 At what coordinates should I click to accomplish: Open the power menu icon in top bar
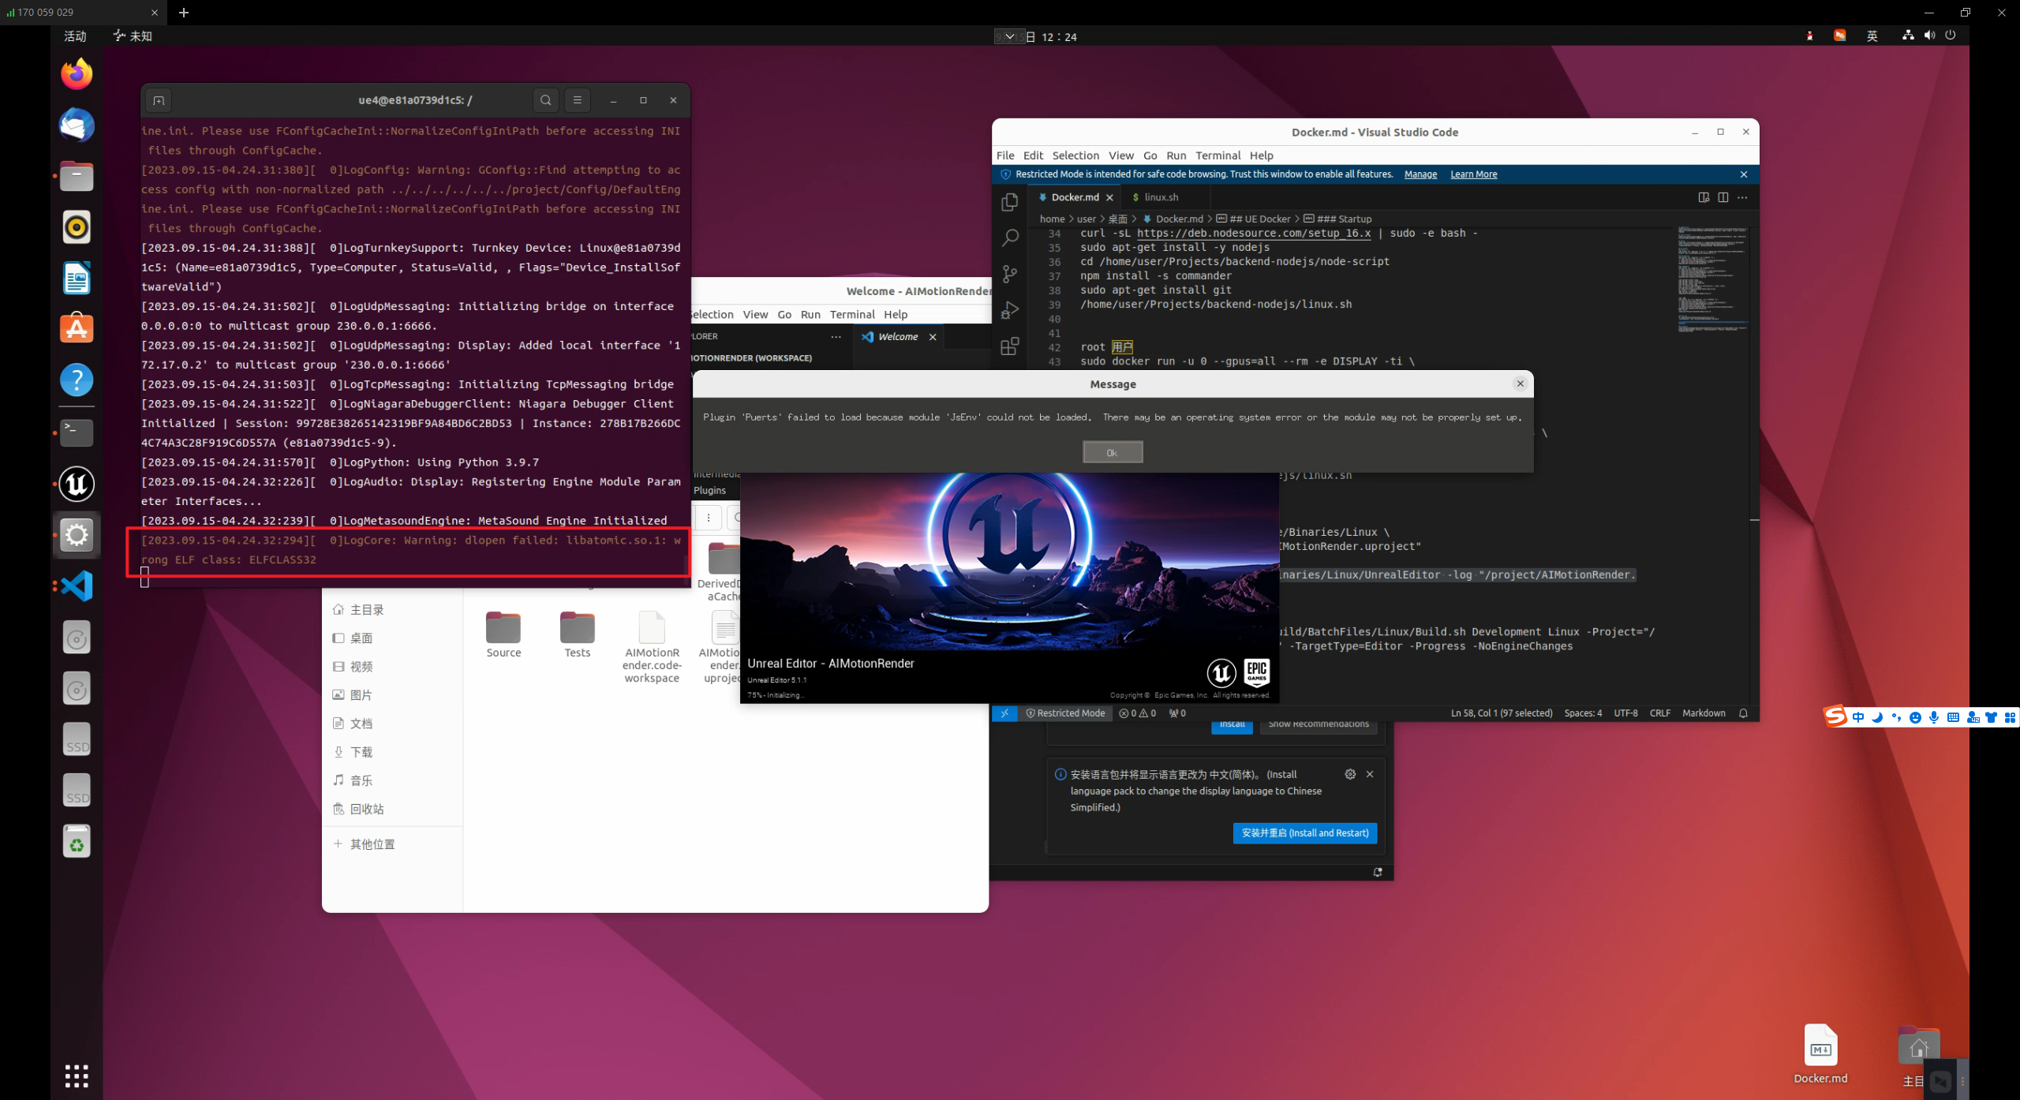[1951, 36]
